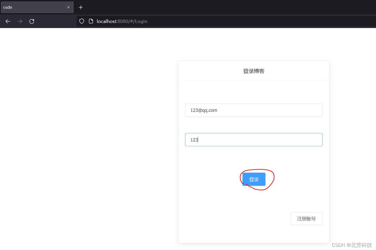
Task: Click the shield icon in the address bar
Action: 82,21
